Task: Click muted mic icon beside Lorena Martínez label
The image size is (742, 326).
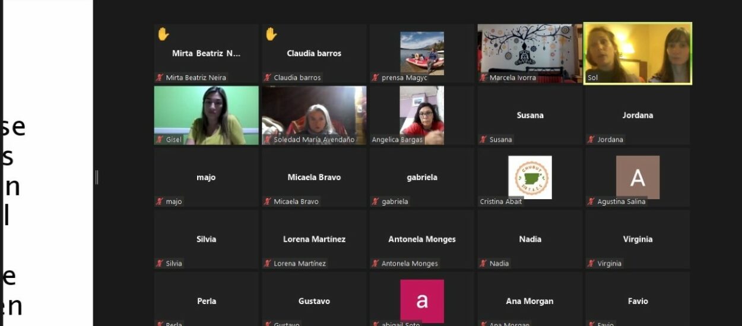Action: coord(268,263)
